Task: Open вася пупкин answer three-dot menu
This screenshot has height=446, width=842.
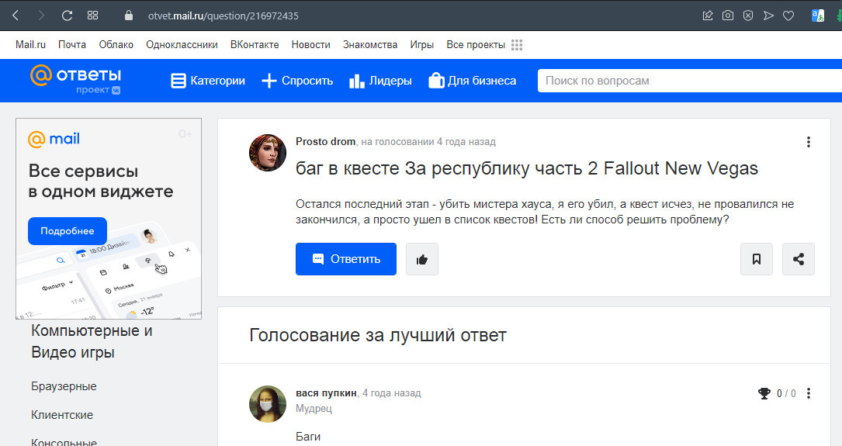Action: tap(808, 393)
